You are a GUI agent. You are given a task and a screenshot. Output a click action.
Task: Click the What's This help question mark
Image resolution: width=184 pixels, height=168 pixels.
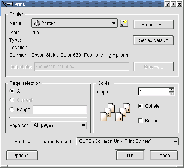tap(168, 4)
